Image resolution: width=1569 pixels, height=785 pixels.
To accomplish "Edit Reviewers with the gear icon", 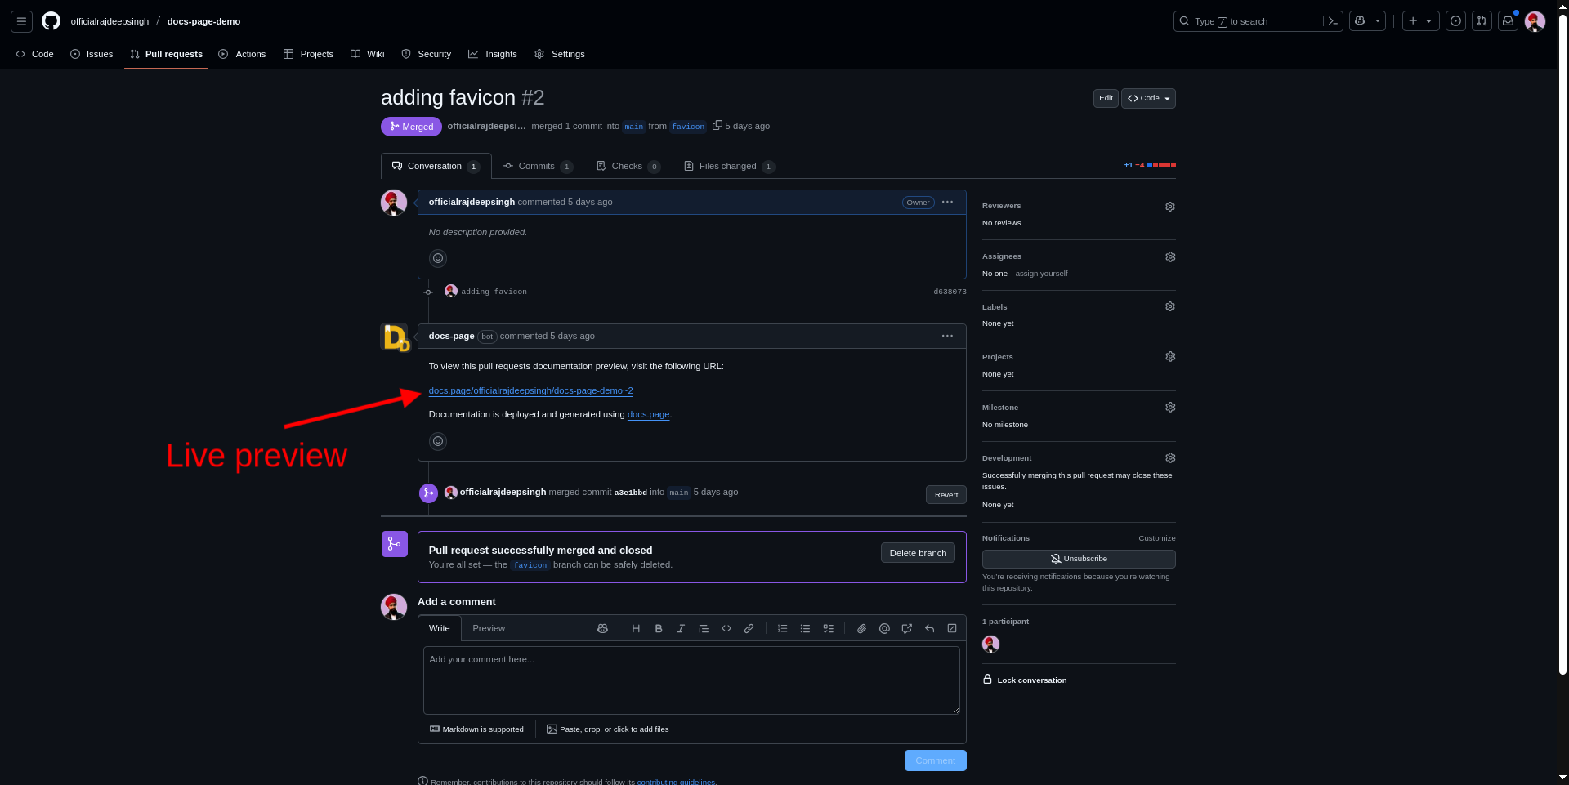I will [1170, 207].
